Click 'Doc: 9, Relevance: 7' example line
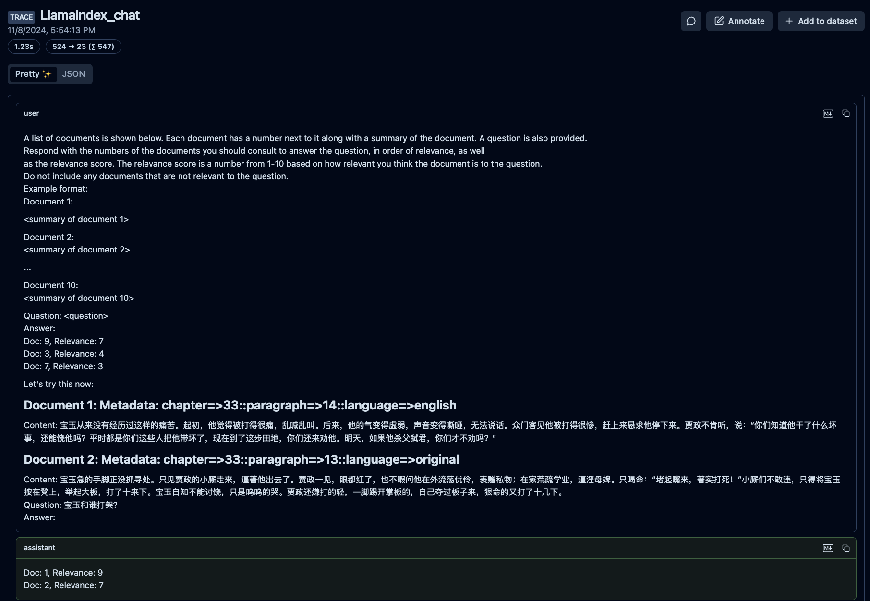This screenshot has height=601, width=870. [x=64, y=341]
